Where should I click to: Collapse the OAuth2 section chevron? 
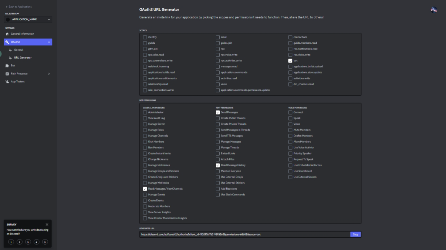point(49,42)
